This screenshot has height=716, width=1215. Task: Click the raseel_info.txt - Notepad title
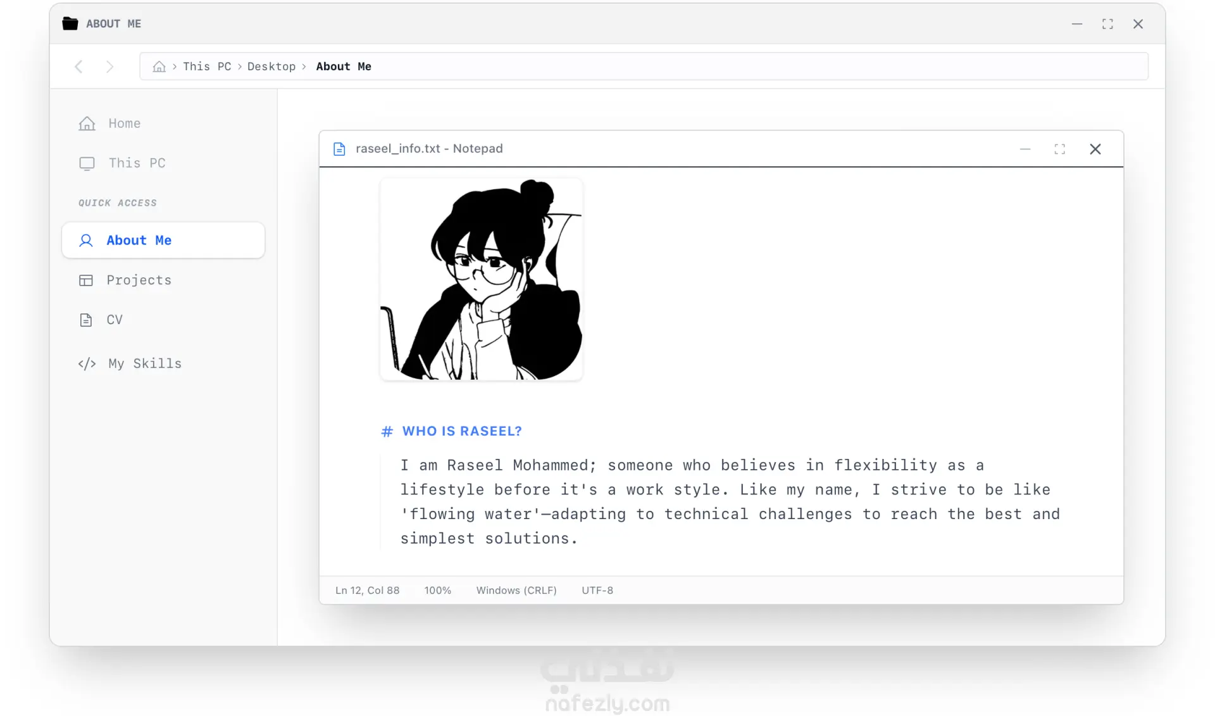(429, 149)
